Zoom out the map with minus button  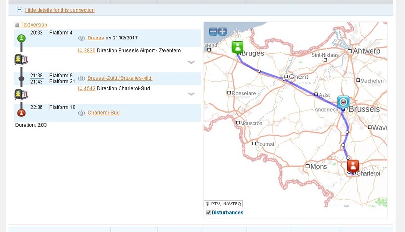pyautogui.click(x=213, y=32)
